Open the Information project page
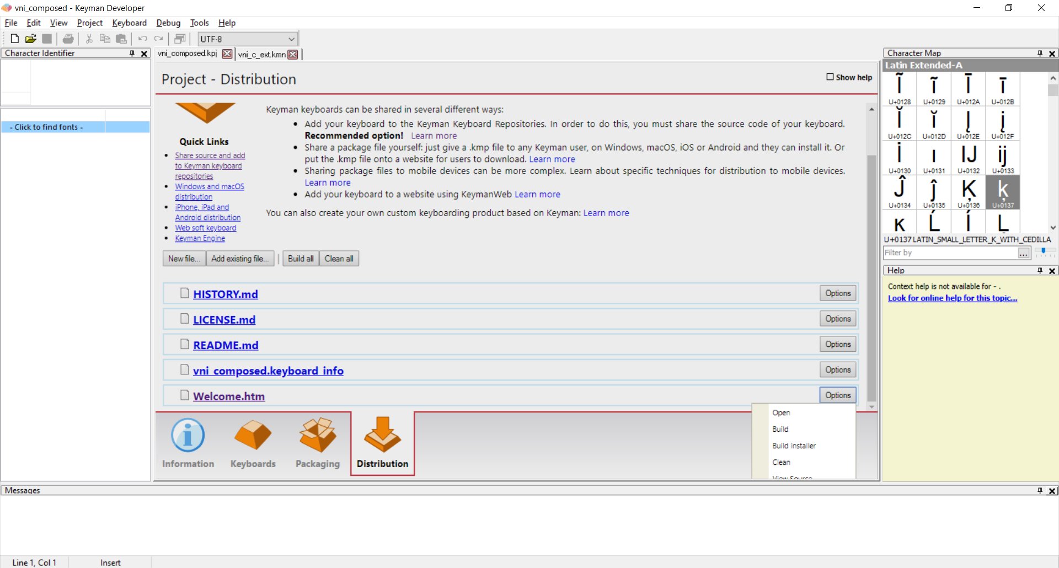1059x568 pixels. 188,443
